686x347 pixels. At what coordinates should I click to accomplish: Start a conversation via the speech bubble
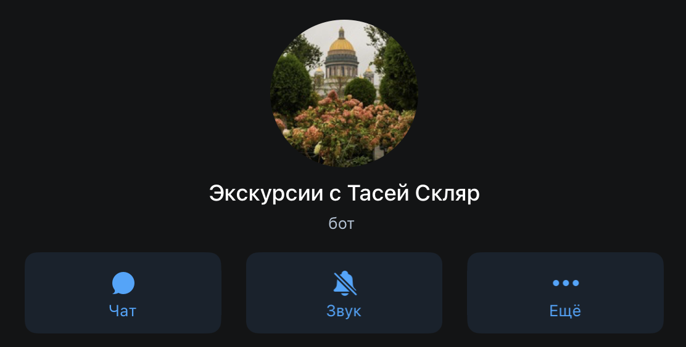tap(123, 283)
